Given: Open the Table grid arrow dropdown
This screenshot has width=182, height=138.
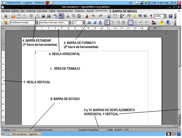Looking at the screenshot, I should [119, 16].
